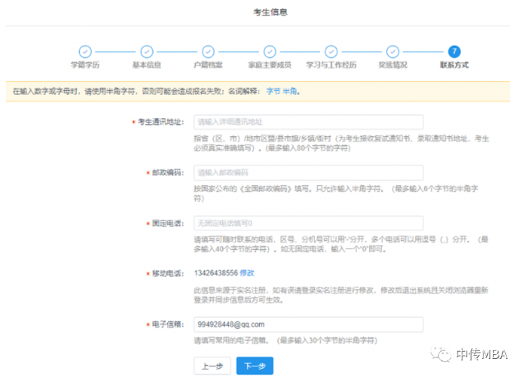Click the 固定电话 field label

point(168,223)
